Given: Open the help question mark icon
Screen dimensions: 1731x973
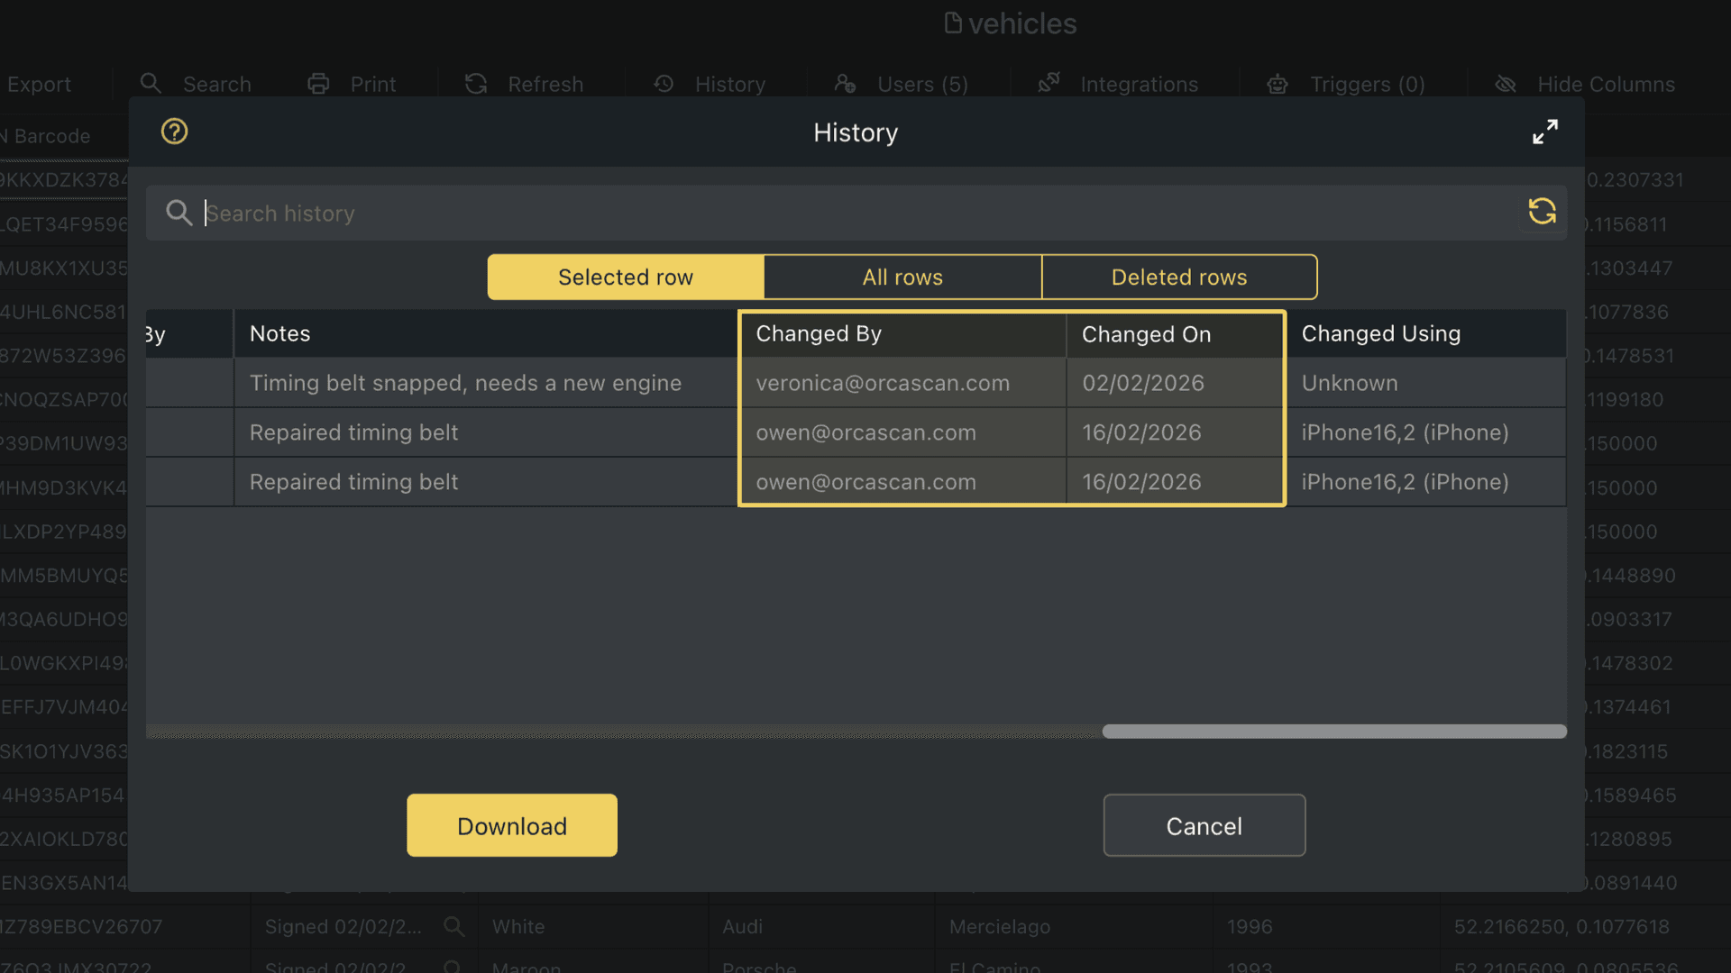Looking at the screenshot, I should click(173, 132).
